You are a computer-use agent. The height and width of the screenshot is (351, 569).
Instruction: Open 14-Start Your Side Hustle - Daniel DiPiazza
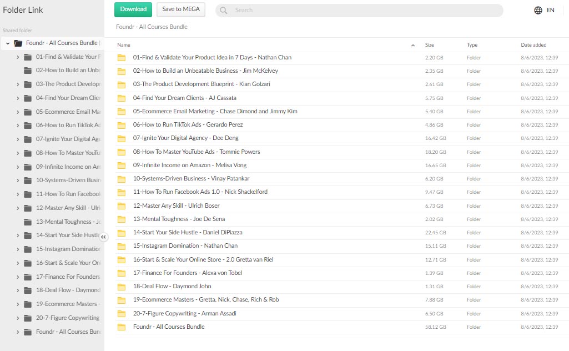[x=188, y=232]
